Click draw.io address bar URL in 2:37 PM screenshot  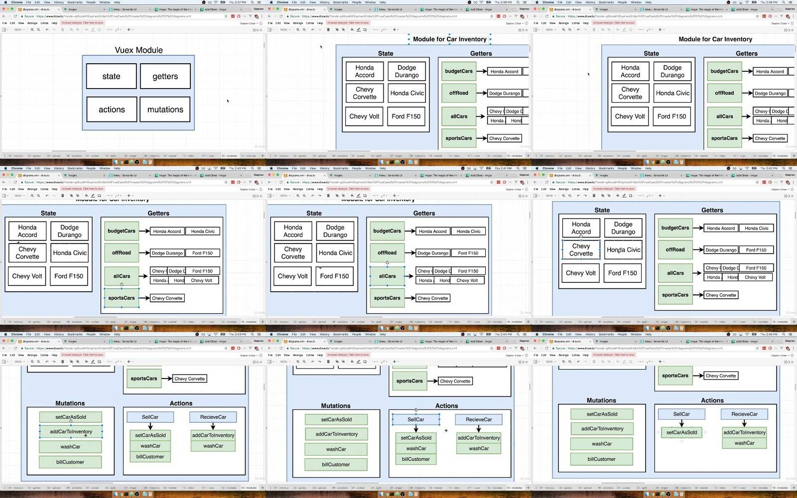click(114, 16)
